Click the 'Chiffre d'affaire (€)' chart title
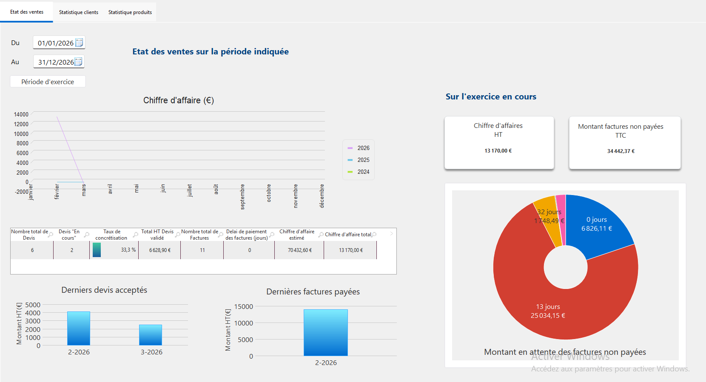Image resolution: width=706 pixels, height=382 pixels. click(179, 100)
